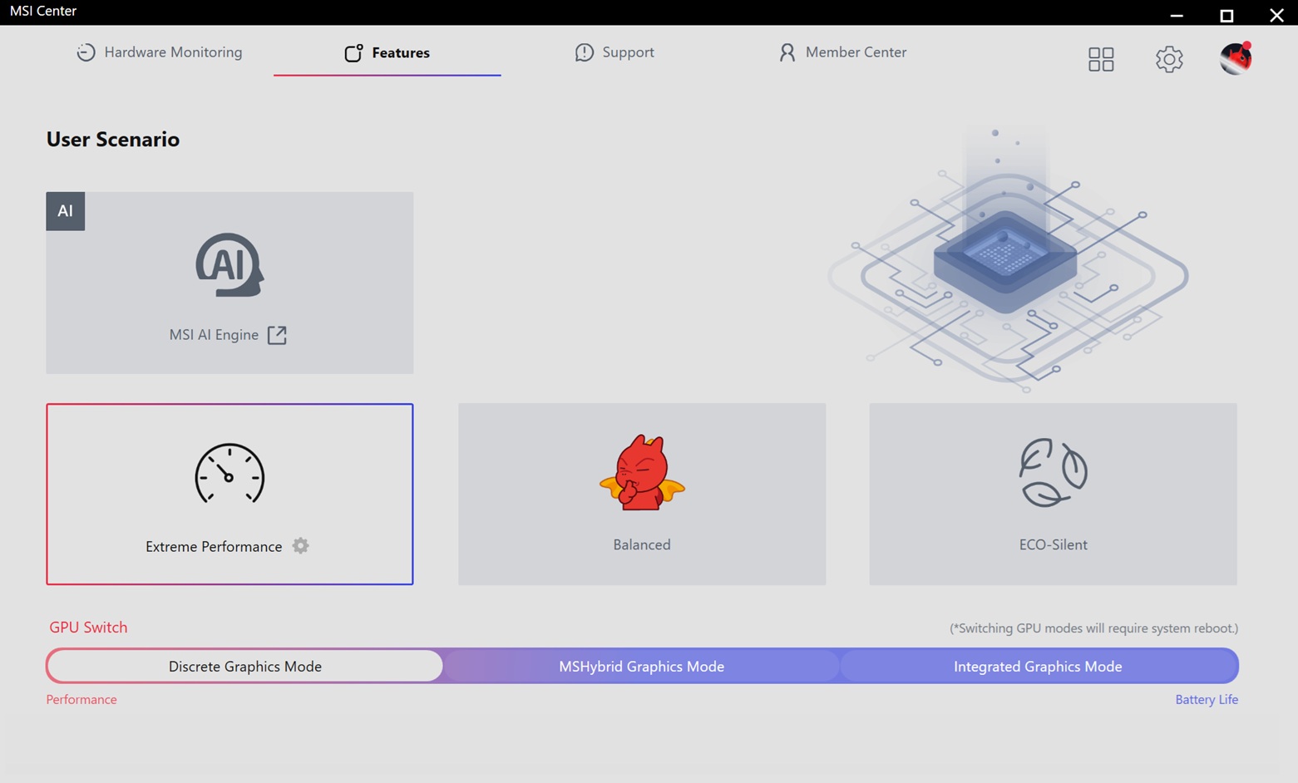
Task: Click the Hardware Monitoring gauge icon
Action: click(86, 52)
